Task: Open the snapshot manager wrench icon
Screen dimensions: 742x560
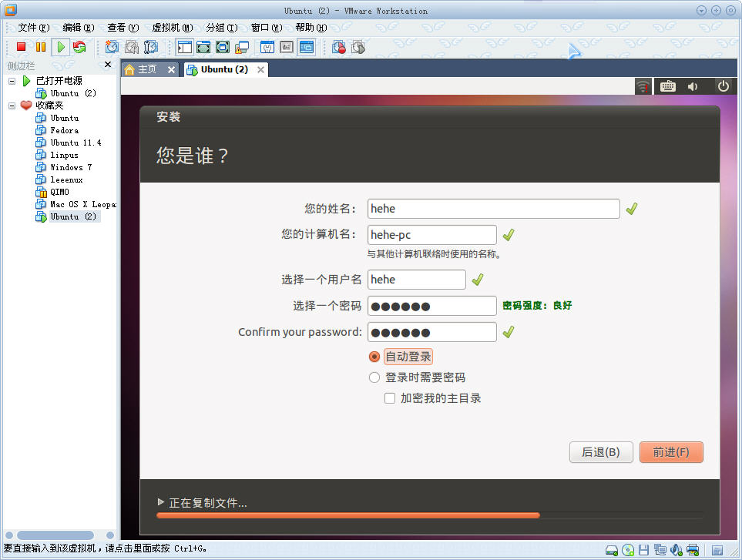Action: point(151,47)
